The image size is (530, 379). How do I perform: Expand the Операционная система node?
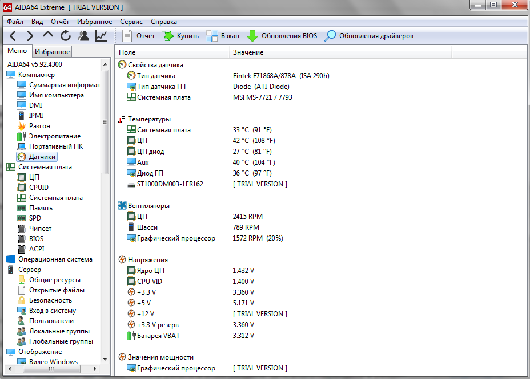pyautogui.click(x=55, y=259)
